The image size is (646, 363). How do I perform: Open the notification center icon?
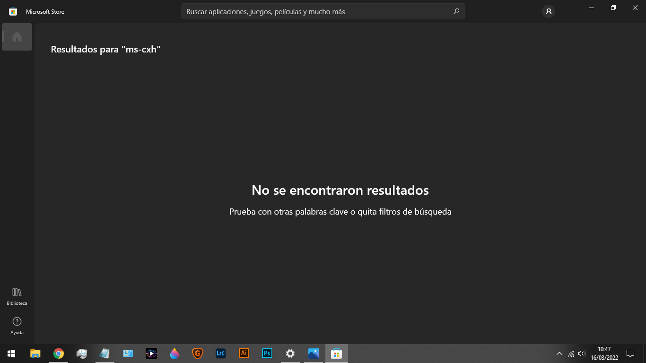click(630, 354)
